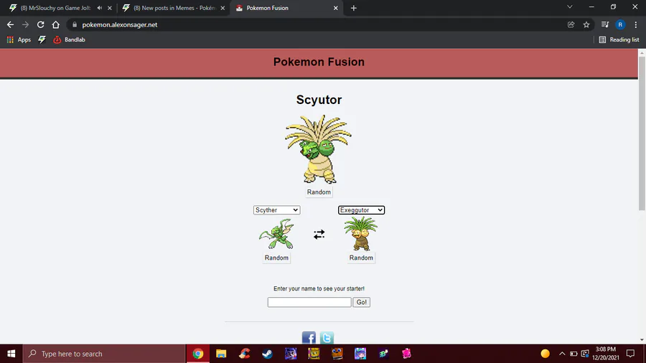Swap the two Pokemon with the arrows icon
Viewport: 646px width, 363px height.
(x=319, y=234)
